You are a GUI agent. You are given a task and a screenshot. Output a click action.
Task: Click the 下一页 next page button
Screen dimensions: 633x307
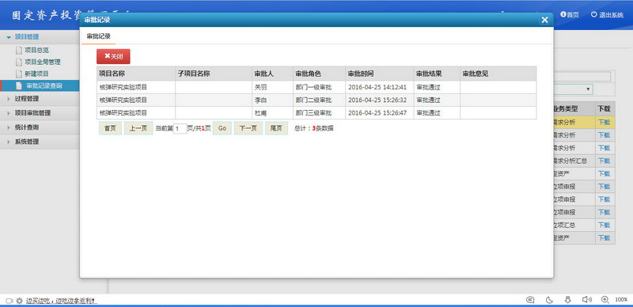click(248, 128)
